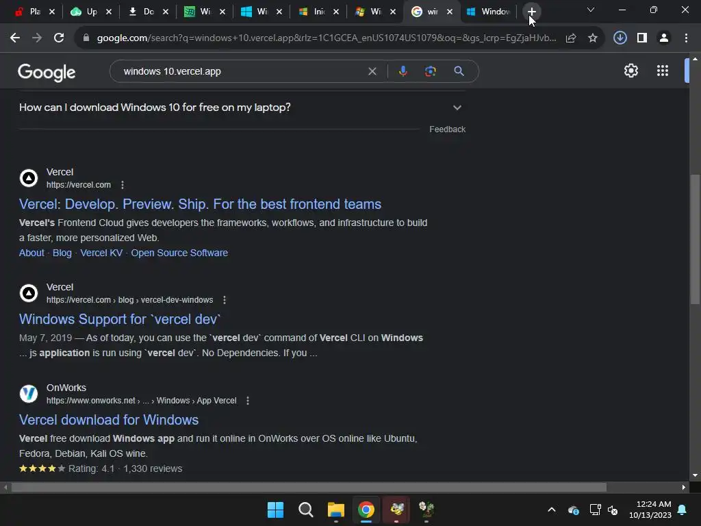
Task: Open the Blog sitelink
Action: 62,253
